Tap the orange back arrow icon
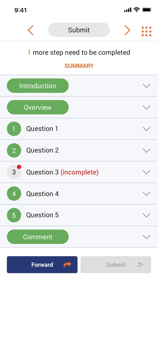The height and width of the screenshot is (344, 158). tap(31, 30)
